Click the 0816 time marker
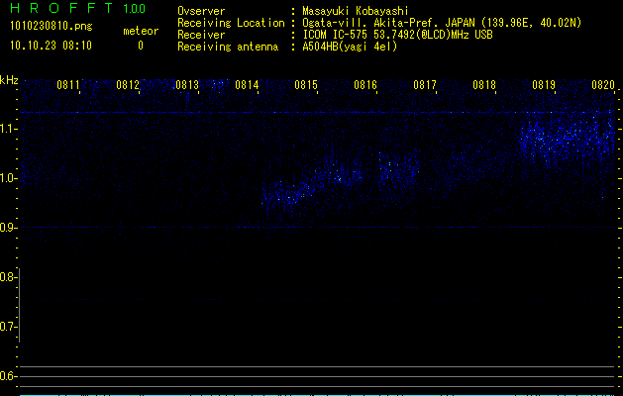The image size is (623, 396). point(365,85)
